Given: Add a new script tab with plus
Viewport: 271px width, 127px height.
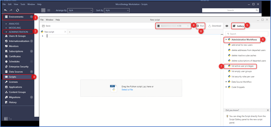Looking at the screenshot, I should tap(70, 32).
